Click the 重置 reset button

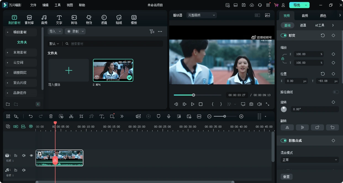click(286, 177)
